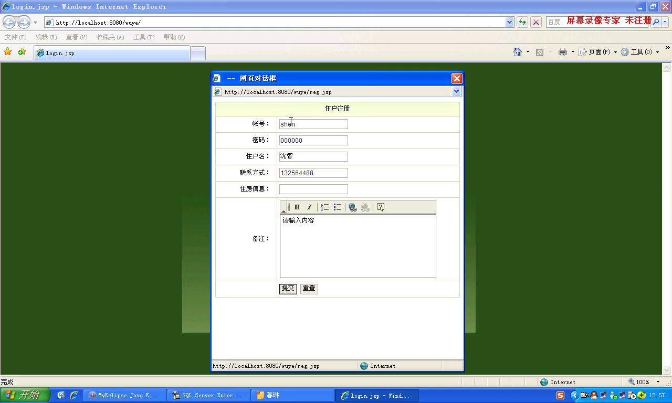The image size is (672, 403).
Task: Open the 收藏夹(A) menu
Action: 110,37
